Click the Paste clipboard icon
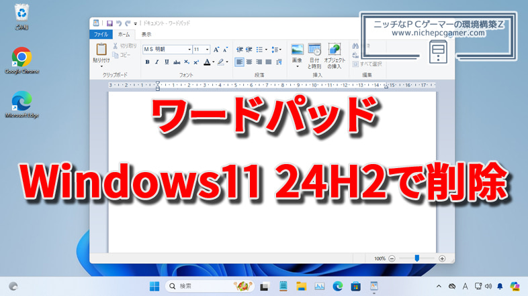 tap(101, 50)
